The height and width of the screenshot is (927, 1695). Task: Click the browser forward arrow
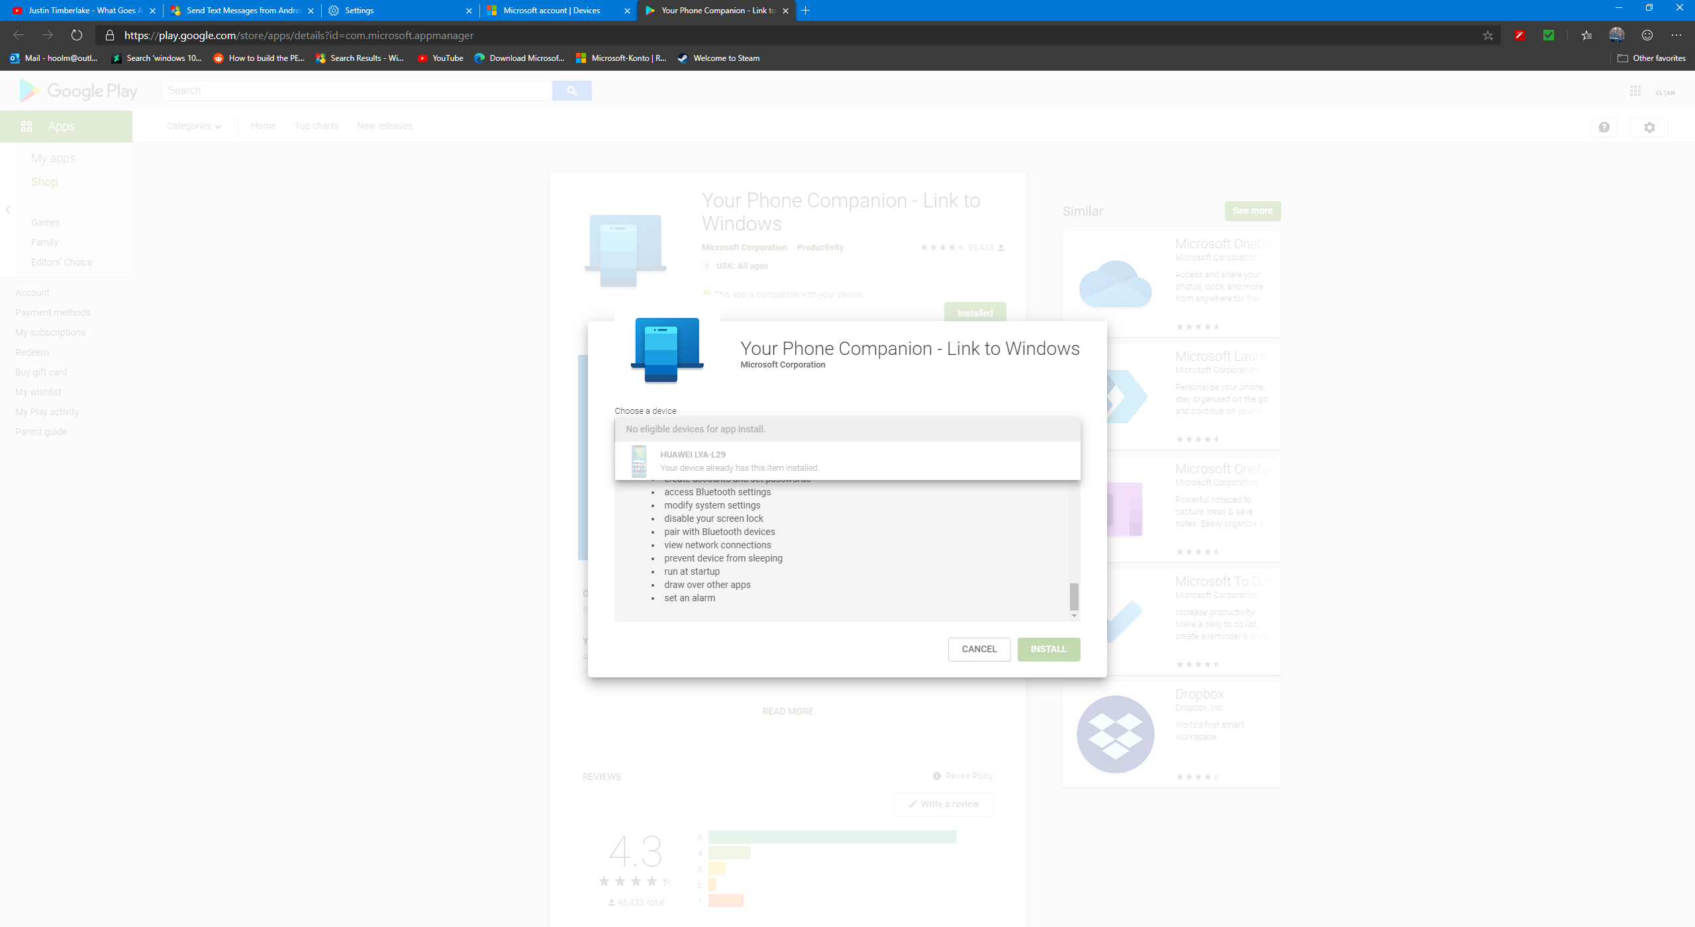click(48, 35)
